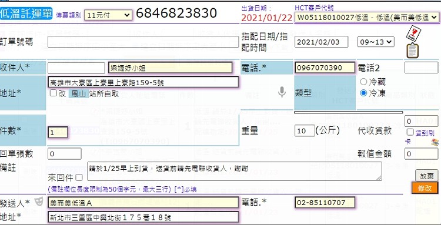The height and width of the screenshot is (225, 441).
Task: Expand the HCT客戶代號 dropdown
Action: pos(366,18)
